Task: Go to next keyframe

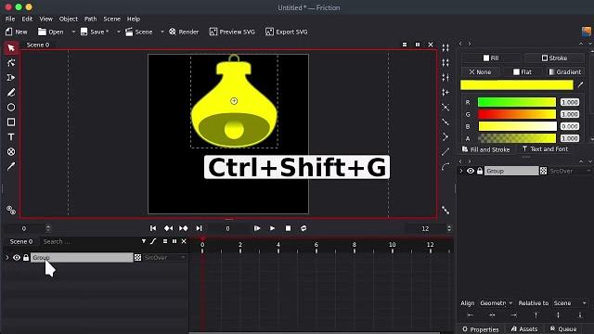Action: coord(184,228)
